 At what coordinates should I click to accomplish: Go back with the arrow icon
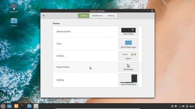(44, 15)
